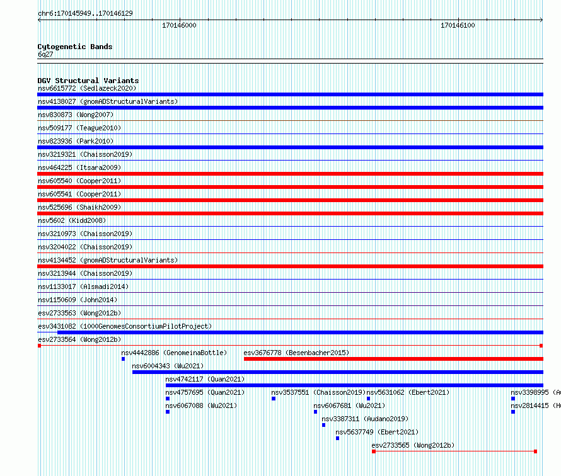The image size is (561, 476).
Task: Select nsv3213944 (Chaisson2019) label
Action: coord(85,273)
